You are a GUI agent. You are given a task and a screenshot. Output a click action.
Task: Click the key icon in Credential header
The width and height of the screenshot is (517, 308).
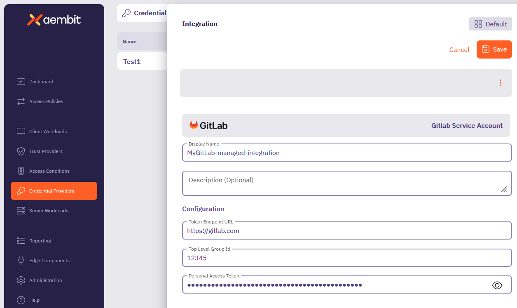coord(126,13)
